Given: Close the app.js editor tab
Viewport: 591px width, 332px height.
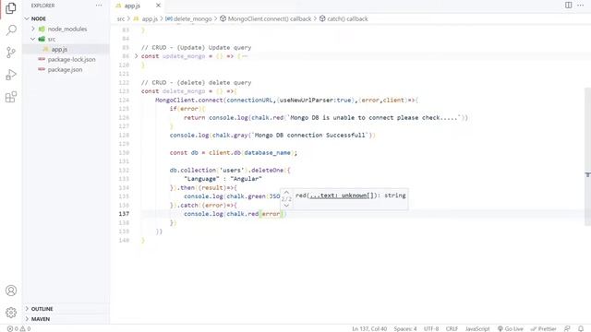Looking at the screenshot, I should (158, 6).
